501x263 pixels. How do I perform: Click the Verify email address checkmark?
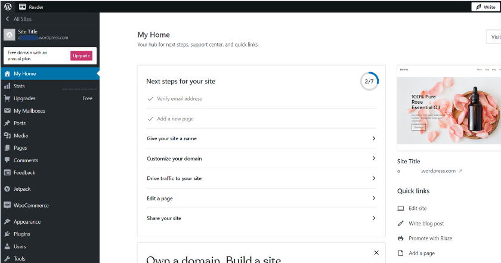coord(150,99)
